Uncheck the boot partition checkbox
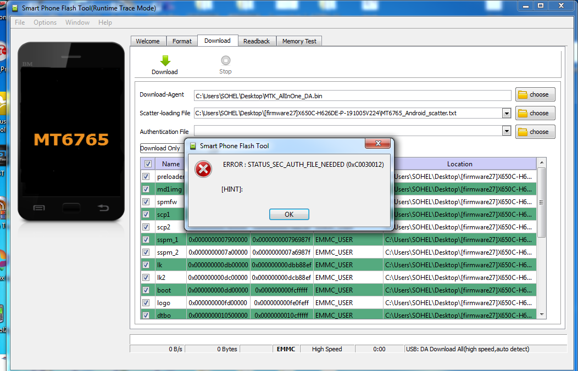 (x=146, y=290)
